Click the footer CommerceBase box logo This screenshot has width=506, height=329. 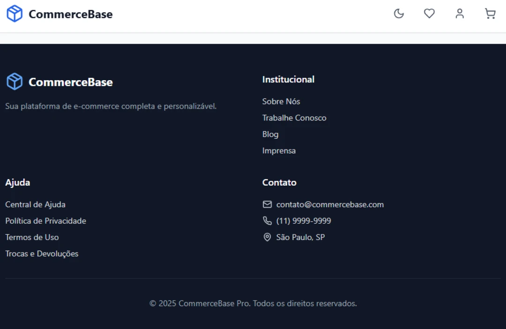point(15,82)
